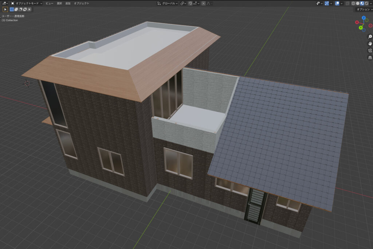Open the オブジェクト menu
This screenshot has width=373, height=249.
point(81,3)
